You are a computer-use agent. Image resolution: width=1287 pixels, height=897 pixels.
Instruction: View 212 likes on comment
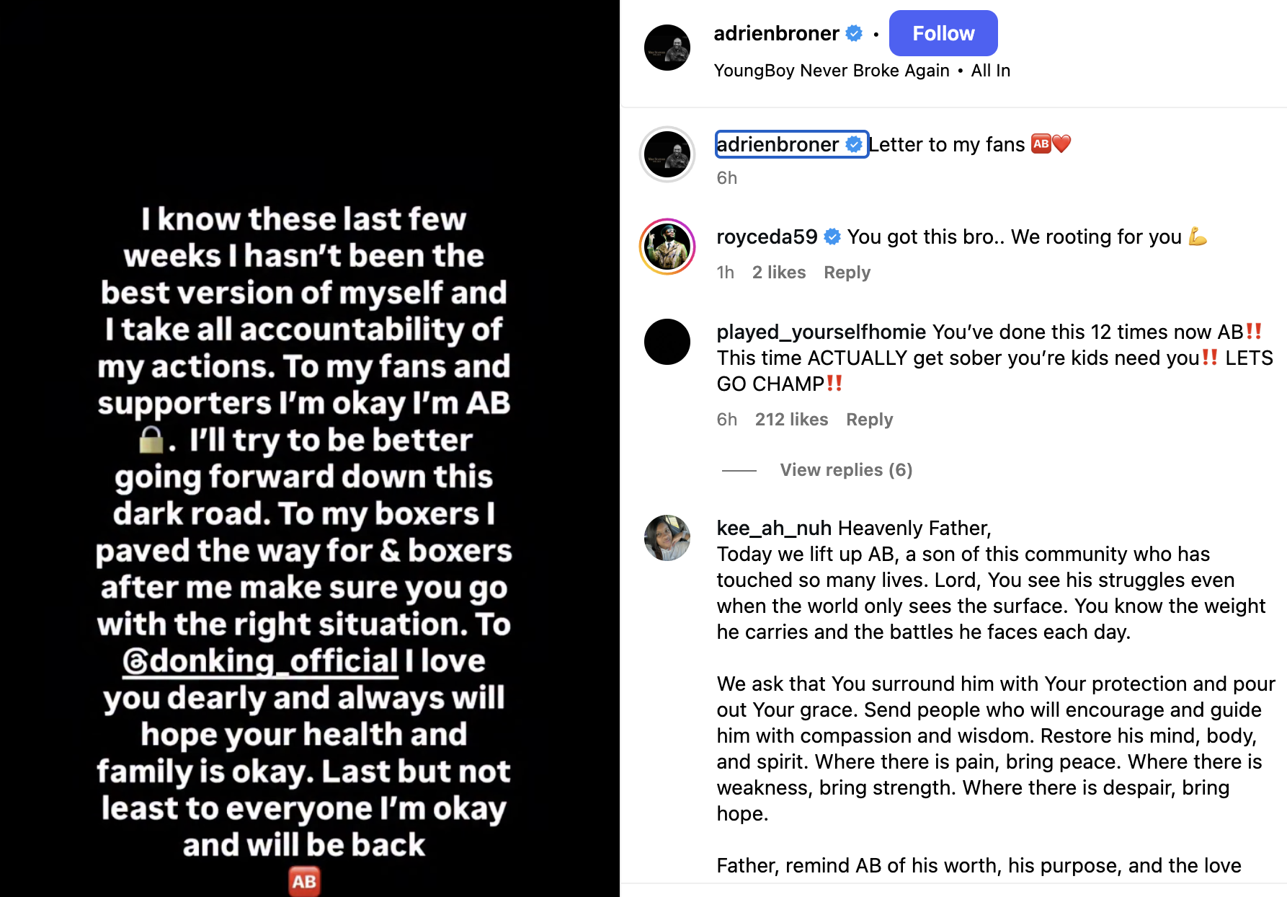791,420
